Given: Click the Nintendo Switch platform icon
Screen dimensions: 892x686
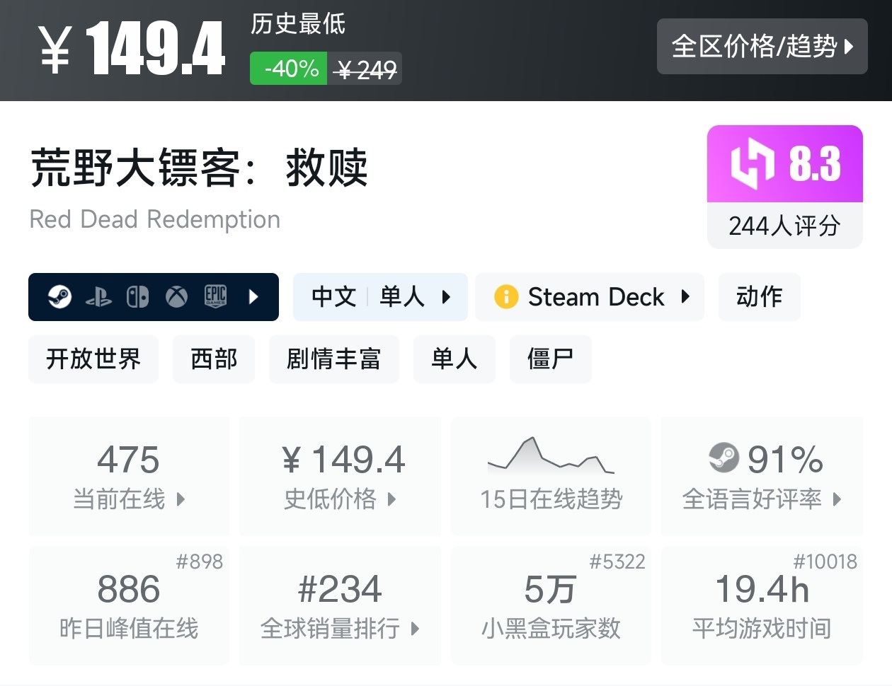Looking at the screenshot, I should coord(137,297).
